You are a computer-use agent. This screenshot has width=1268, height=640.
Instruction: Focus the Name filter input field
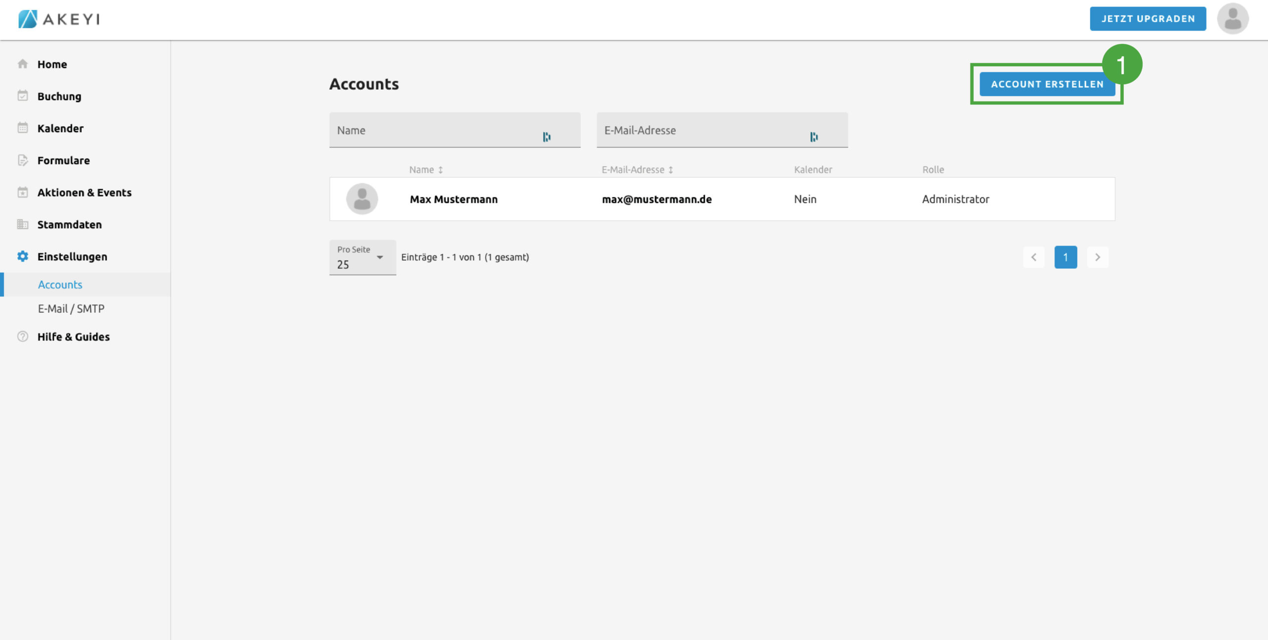click(x=436, y=131)
